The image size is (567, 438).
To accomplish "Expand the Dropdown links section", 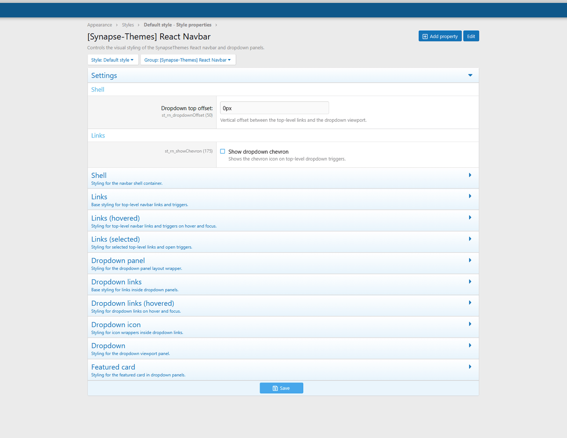I will (470, 281).
